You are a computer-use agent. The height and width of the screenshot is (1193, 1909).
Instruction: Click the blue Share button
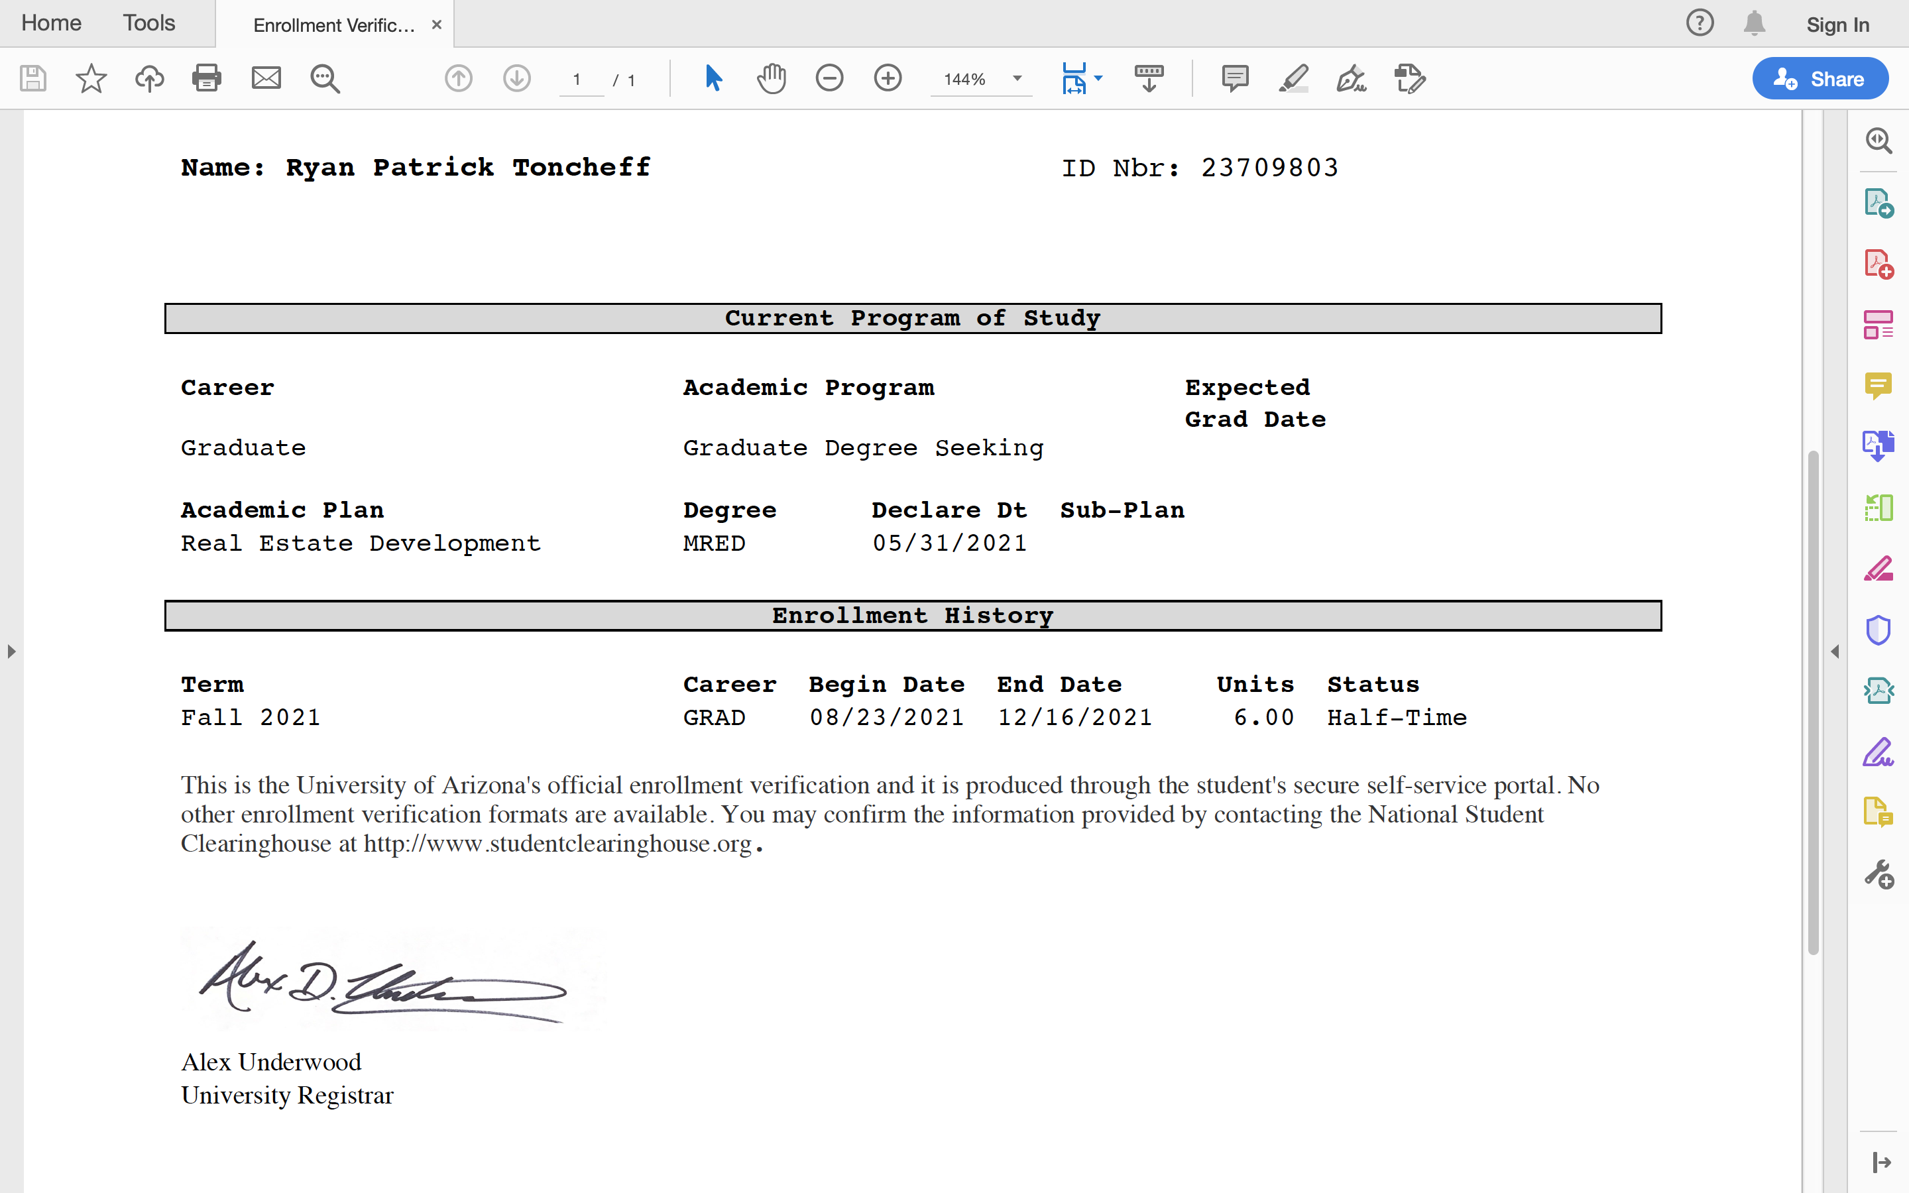click(x=1820, y=78)
